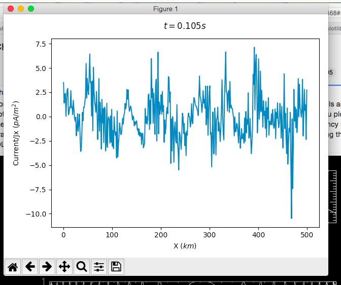The width and height of the screenshot is (341, 285).
Task: Open the Configure subplots sliders dialog
Action: pyautogui.click(x=99, y=266)
